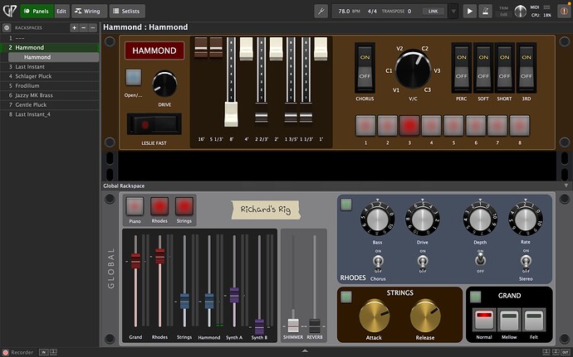Select the Frodilium rackspace

pyautogui.click(x=50, y=85)
